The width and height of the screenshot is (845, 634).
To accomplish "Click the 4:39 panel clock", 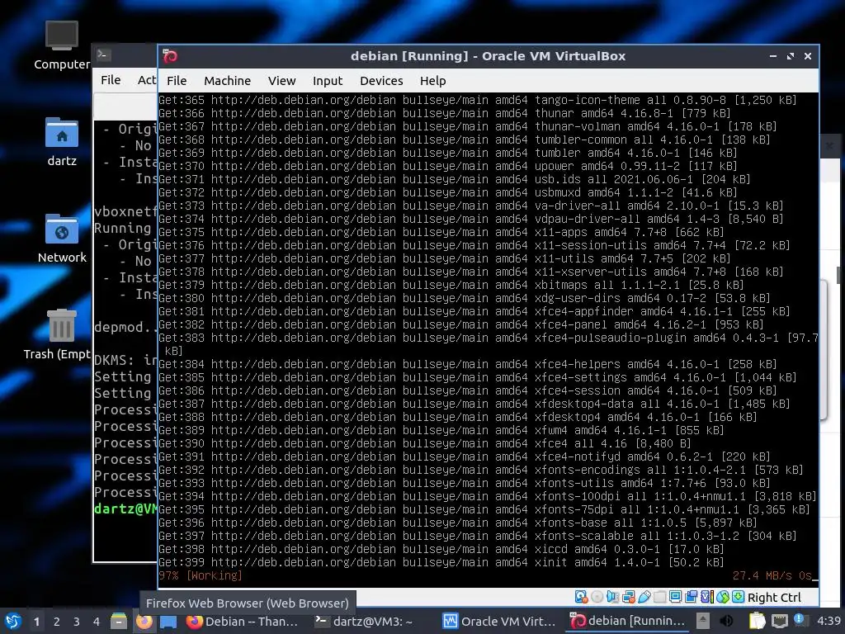I will pos(828,622).
